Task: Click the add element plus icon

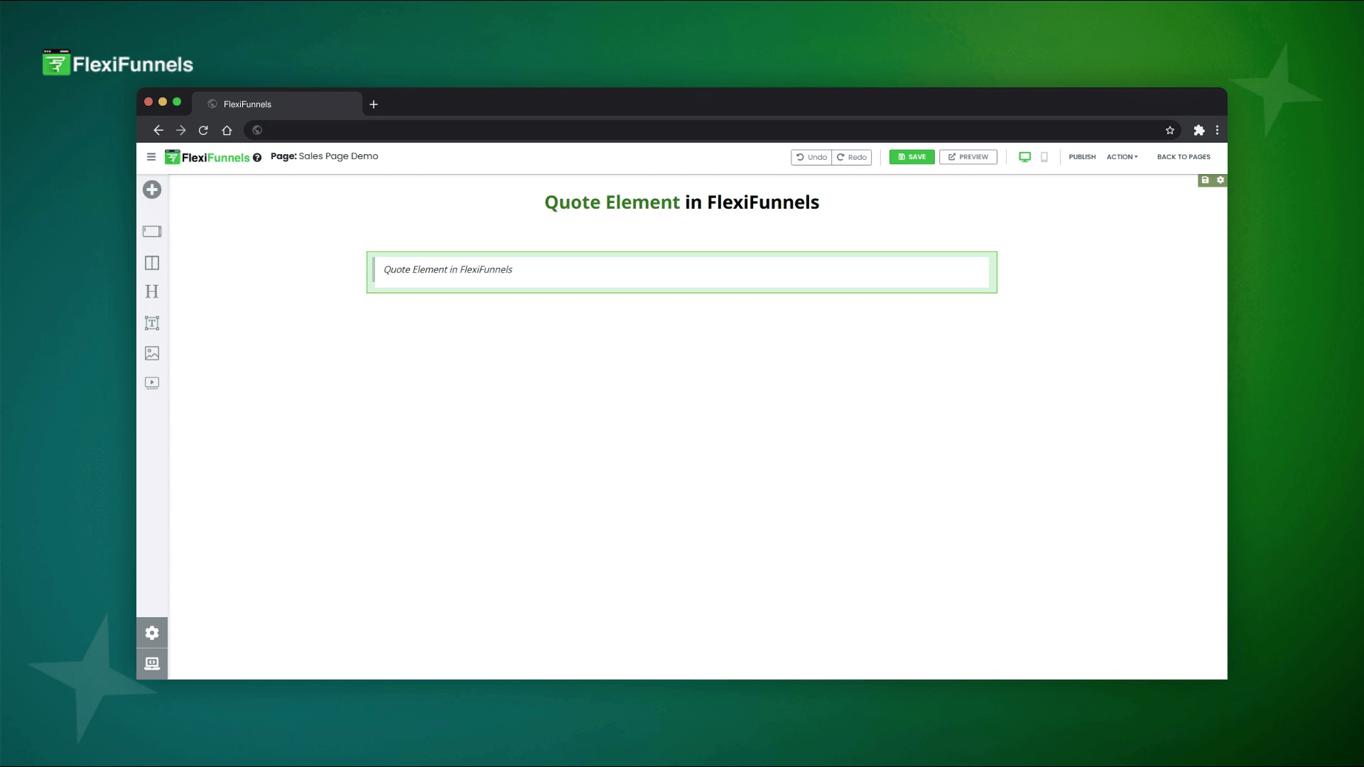Action: point(152,190)
